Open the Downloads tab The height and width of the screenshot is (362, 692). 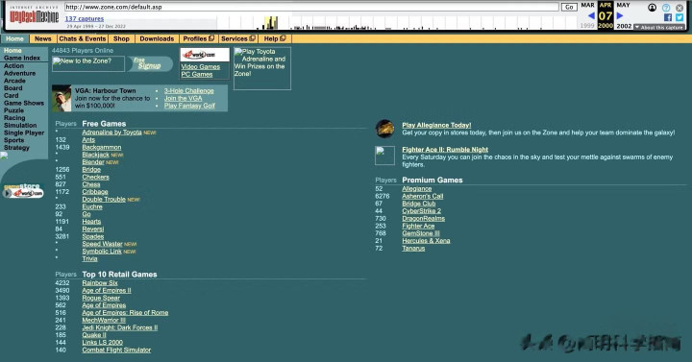[x=157, y=38]
